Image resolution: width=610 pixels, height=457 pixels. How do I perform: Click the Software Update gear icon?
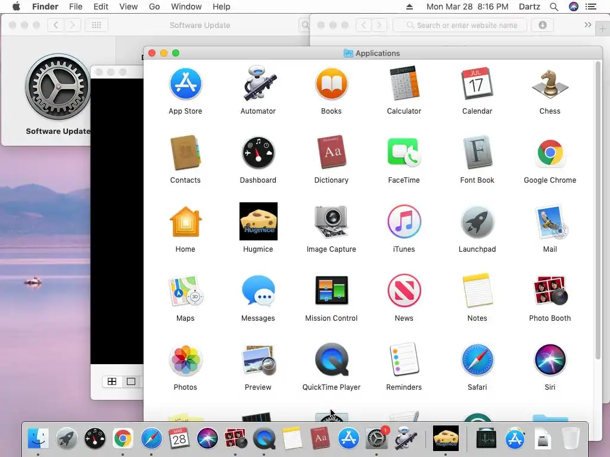pyautogui.click(x=58, y=87)
